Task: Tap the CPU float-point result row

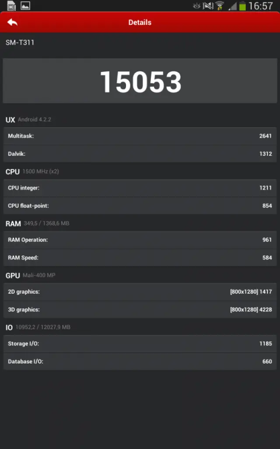Action: coord(140,206)
